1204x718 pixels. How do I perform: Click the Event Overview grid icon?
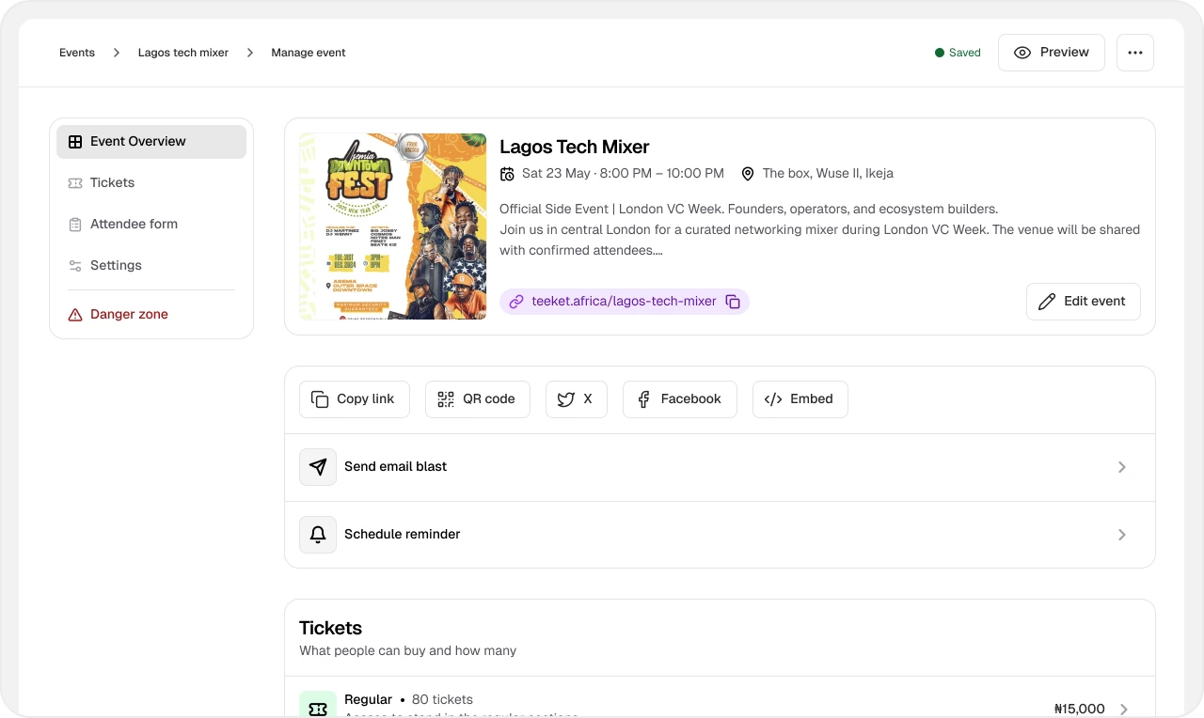tap(75, 142)
